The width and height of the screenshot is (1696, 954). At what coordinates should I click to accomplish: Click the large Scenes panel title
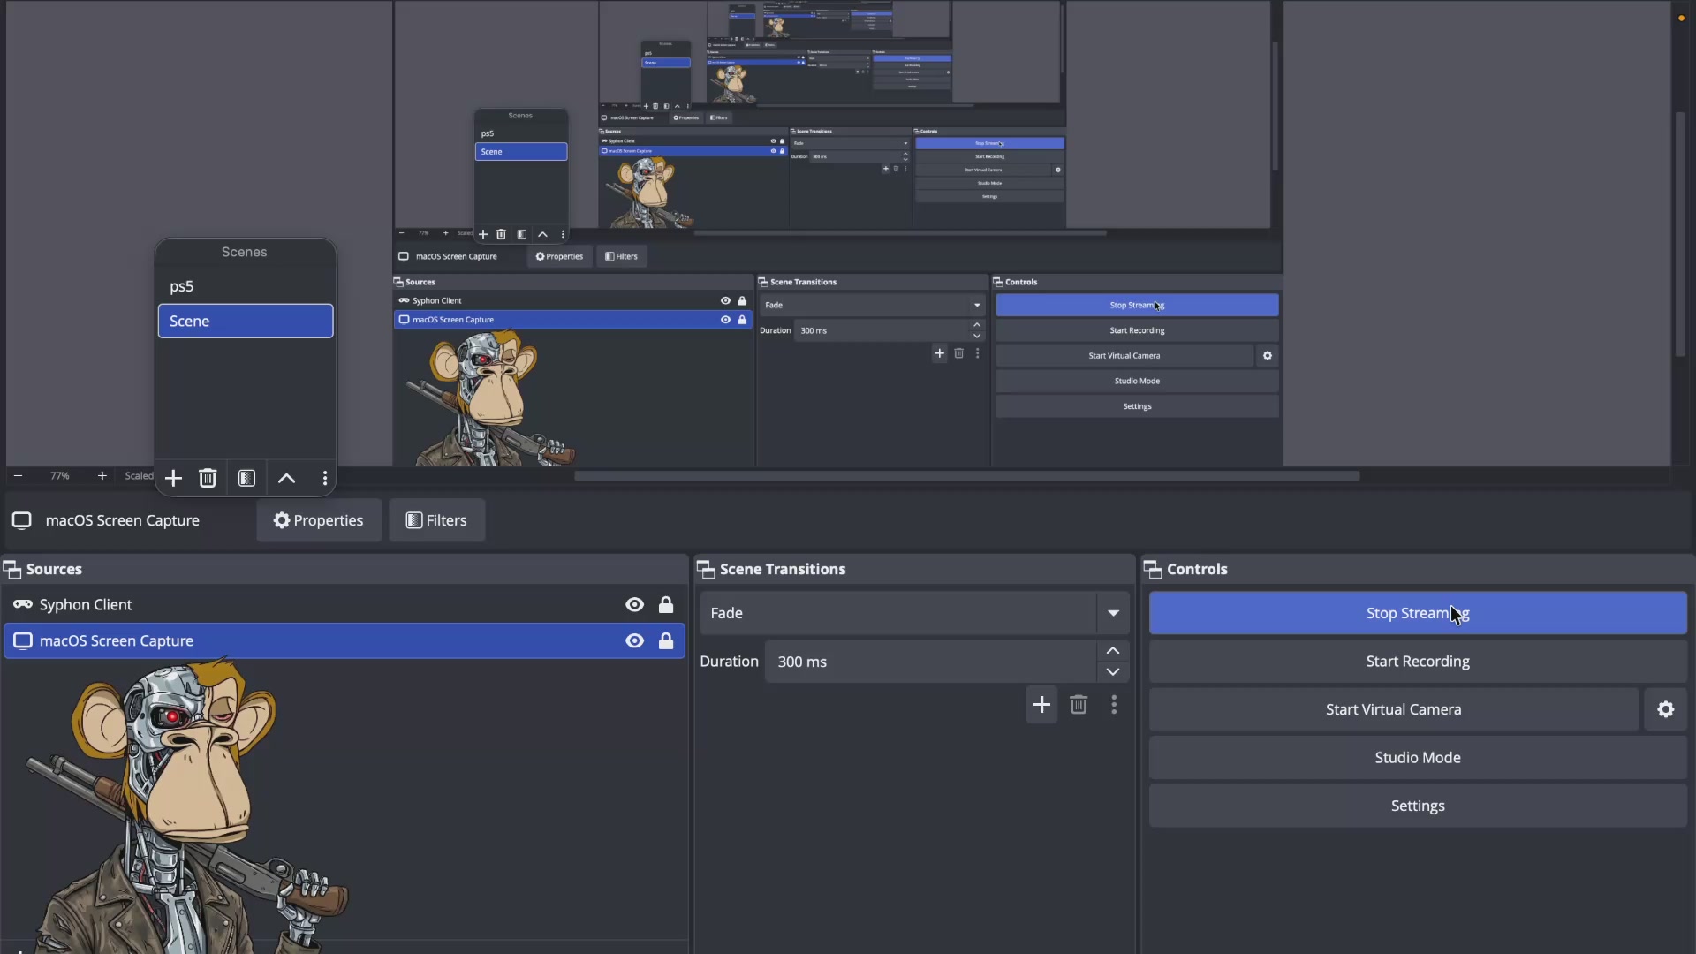tap(245, 253)
